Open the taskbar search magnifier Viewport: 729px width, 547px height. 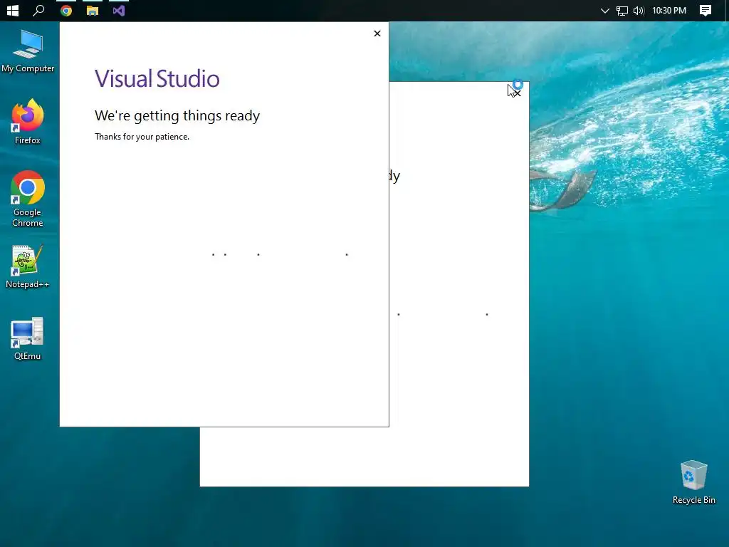[38, 10]
